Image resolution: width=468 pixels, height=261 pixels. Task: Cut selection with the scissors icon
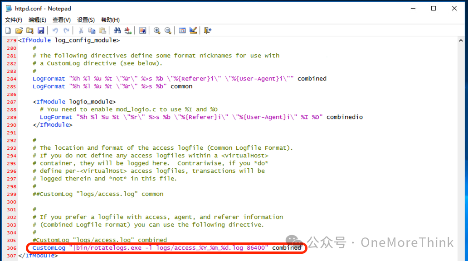pyautogui.click(x=81, y=30)
